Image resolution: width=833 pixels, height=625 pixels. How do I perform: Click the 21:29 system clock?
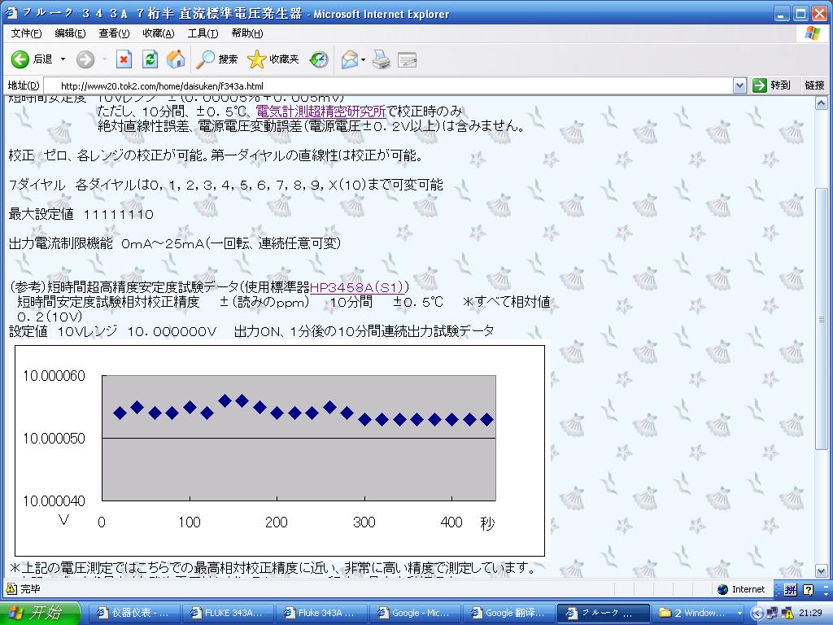(811, 614)
